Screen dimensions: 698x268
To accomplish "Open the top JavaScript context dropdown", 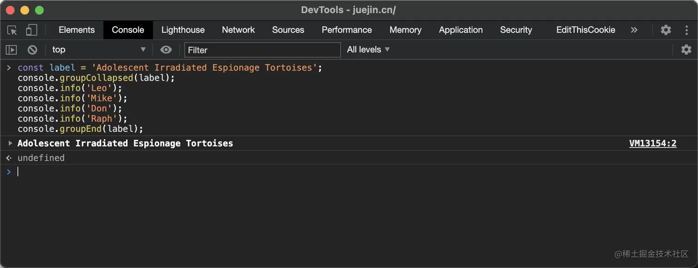I will pyautogui.click(x=99, y=49).
